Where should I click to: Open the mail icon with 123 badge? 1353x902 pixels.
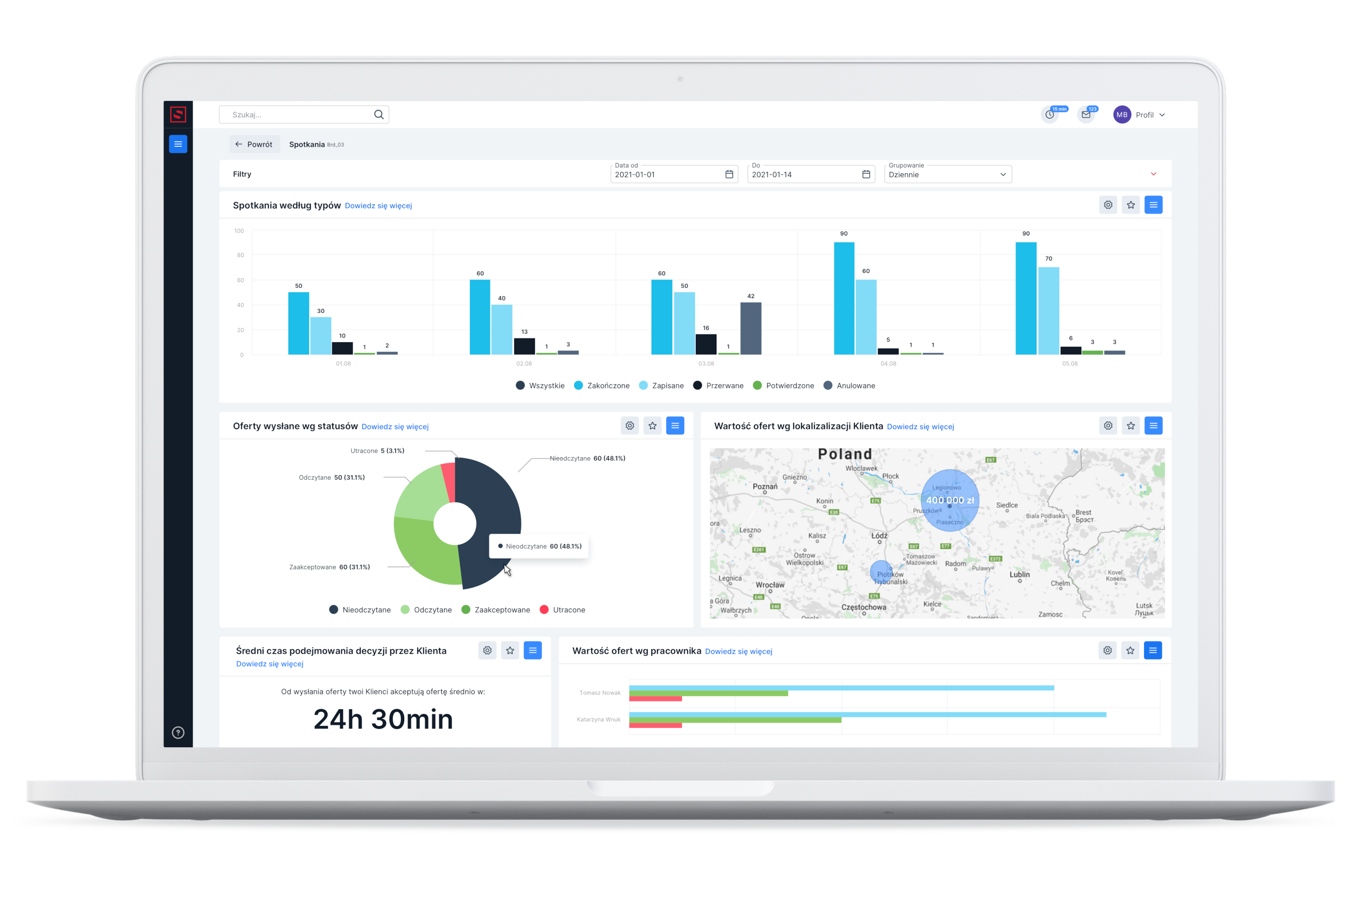click(x=1086, y=114)
